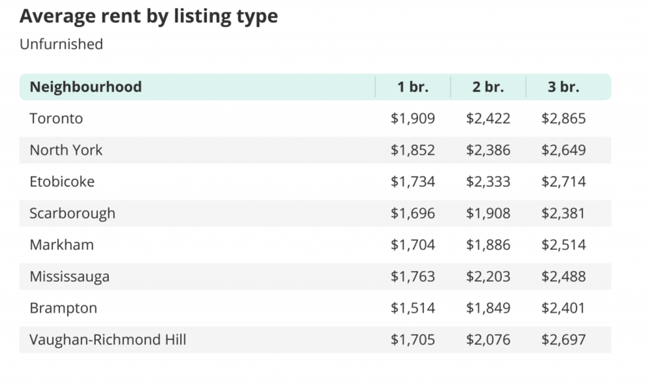
Task: Click Scarborough's 1 br. rent $1,696
Action: pos(413,213)
